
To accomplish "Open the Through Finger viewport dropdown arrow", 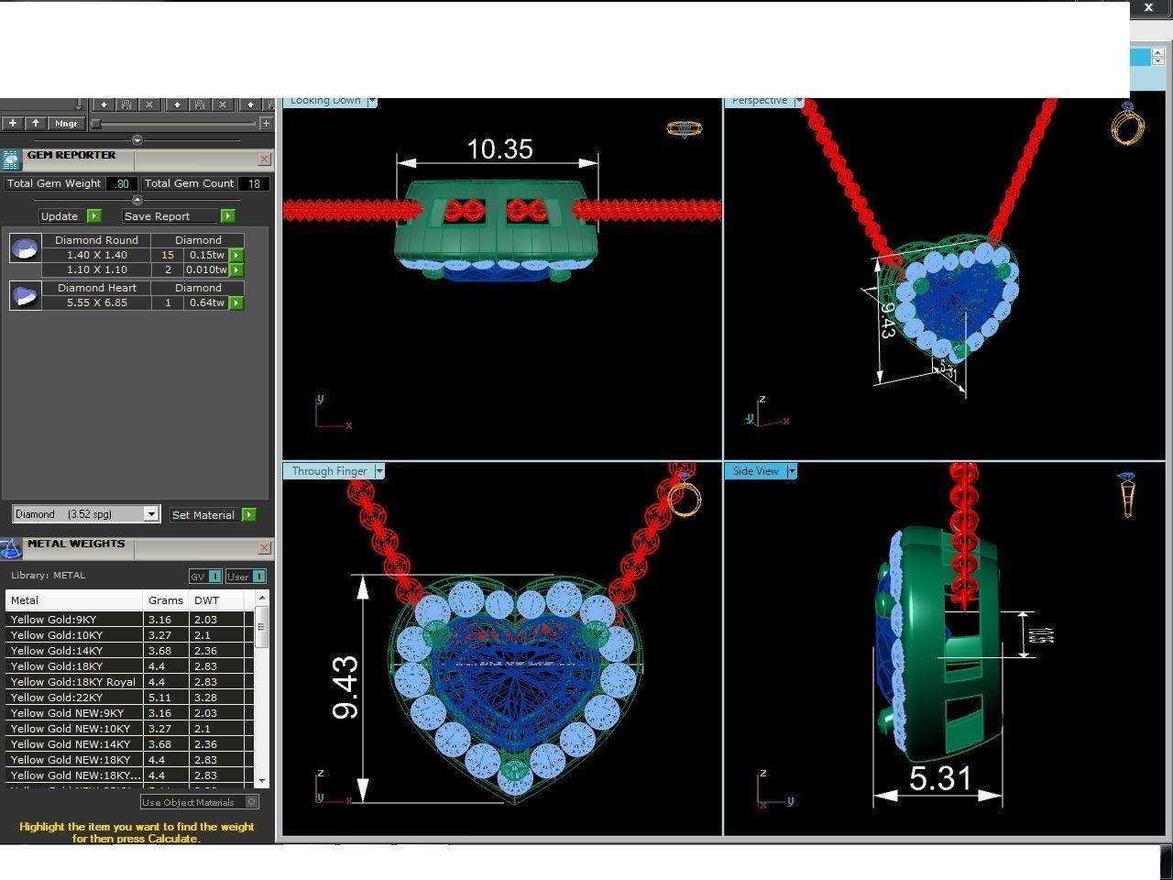I will (378, 471).
